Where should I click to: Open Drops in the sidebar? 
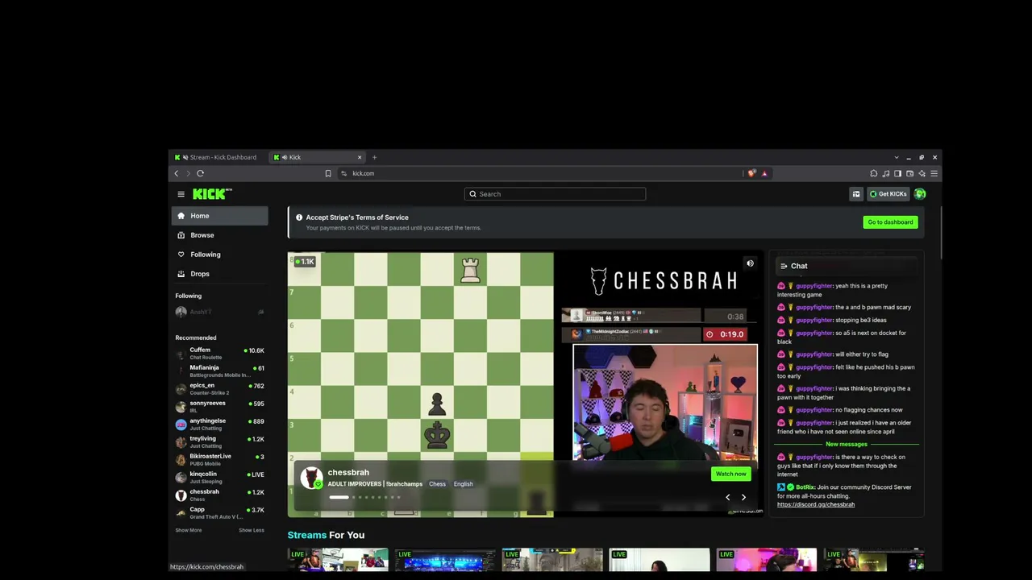point(219,274)
